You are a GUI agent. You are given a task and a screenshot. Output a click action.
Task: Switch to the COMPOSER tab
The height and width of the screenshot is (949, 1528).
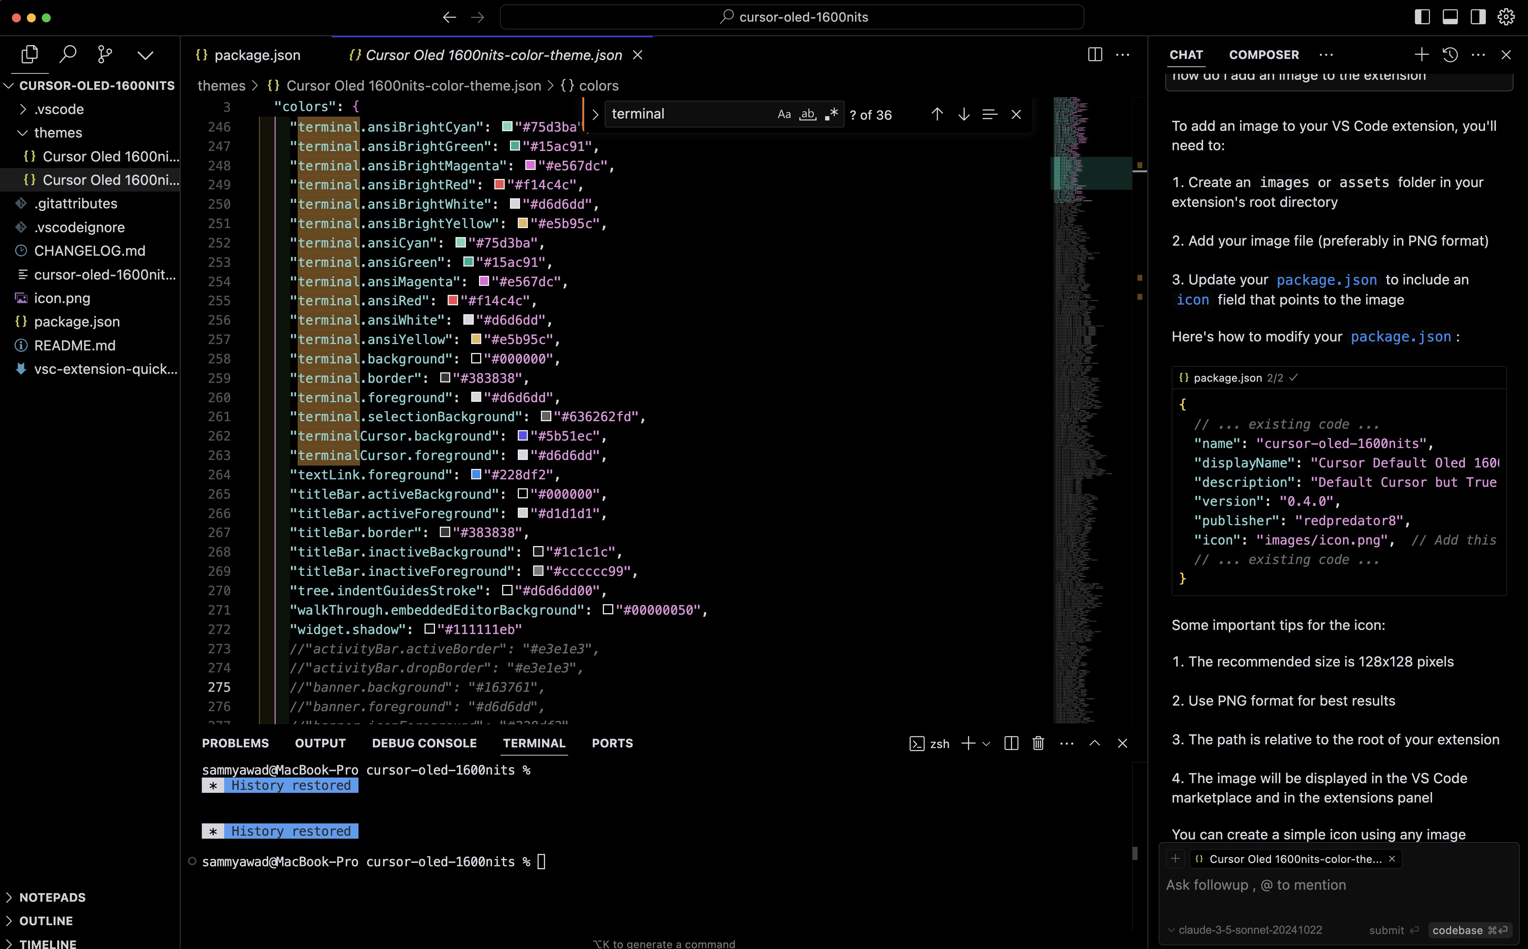pos(1264,54)
